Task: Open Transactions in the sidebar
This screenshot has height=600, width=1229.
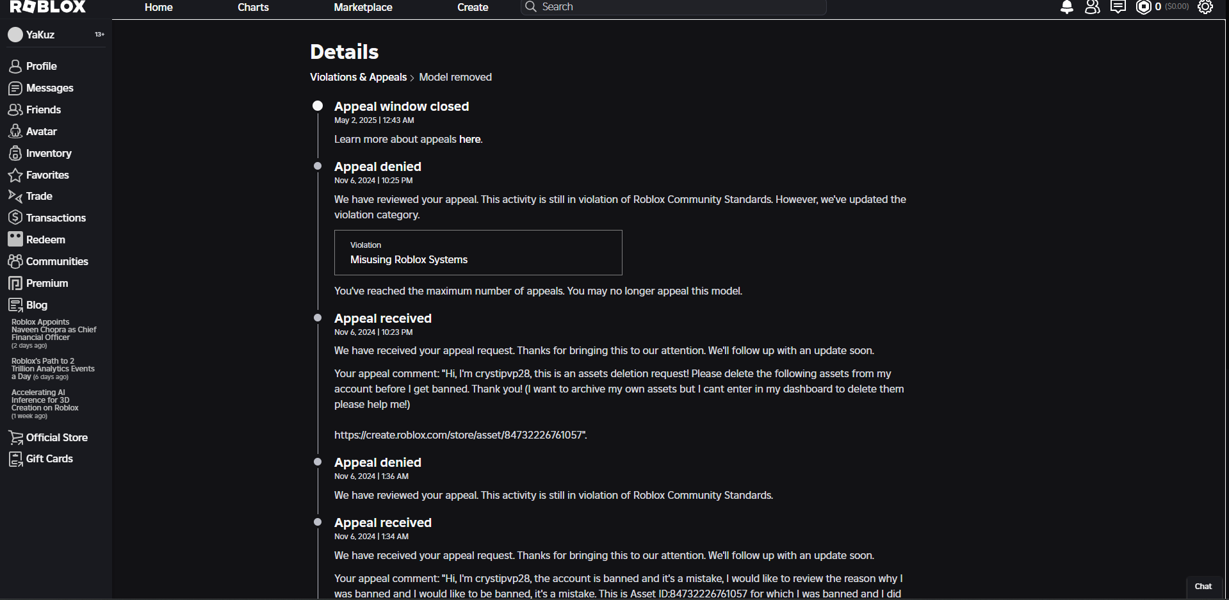Action: pyautogui.click(x=55, y=218)
